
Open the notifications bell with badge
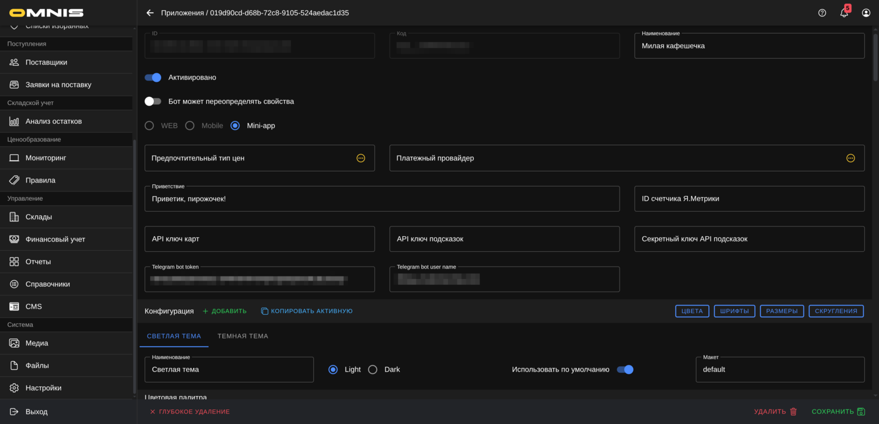[844, 12]
